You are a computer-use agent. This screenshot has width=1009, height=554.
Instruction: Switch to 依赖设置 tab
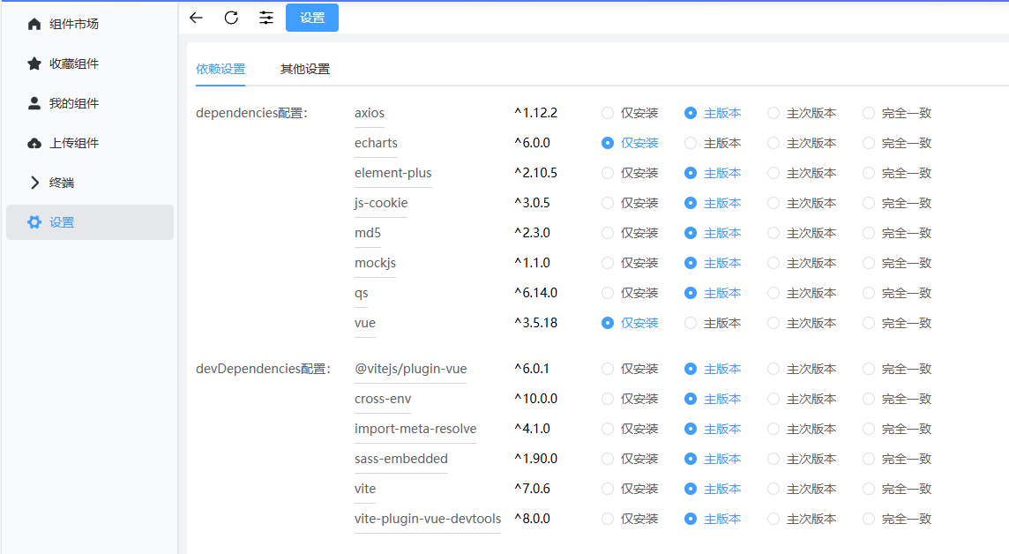(x=220, y=69)
